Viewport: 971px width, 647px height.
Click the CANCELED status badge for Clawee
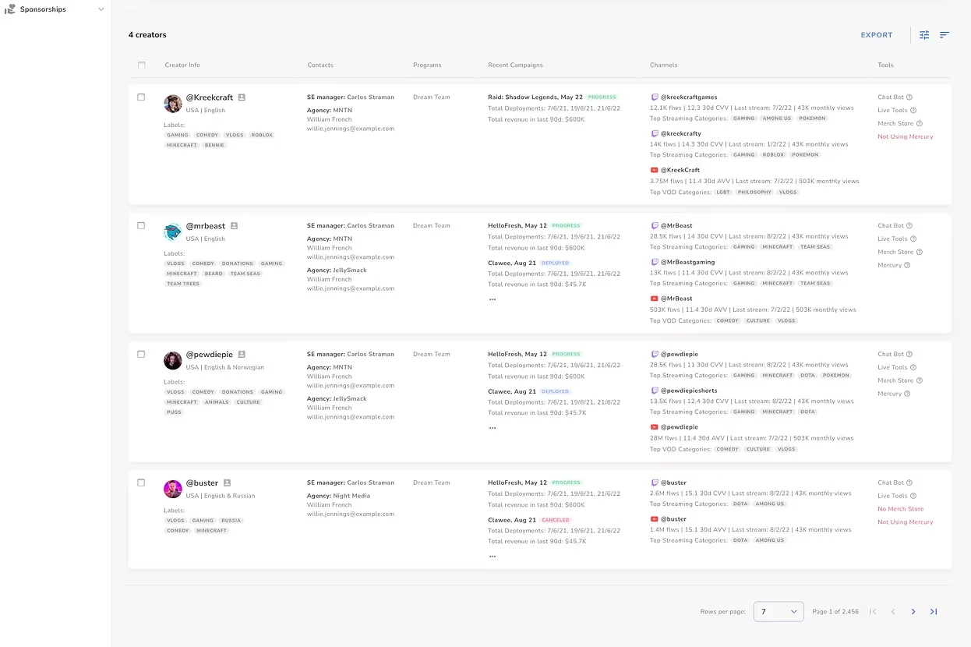556,520
